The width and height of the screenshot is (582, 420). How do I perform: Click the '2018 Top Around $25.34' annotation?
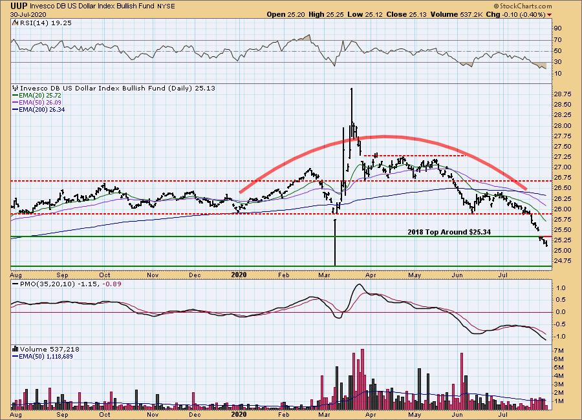(449, 232)
